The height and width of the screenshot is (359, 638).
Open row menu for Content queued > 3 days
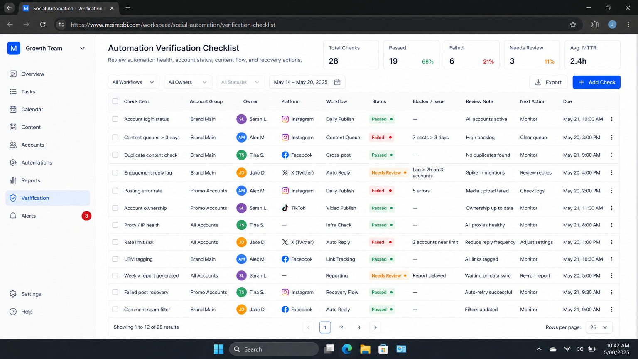[x=612, y=138]
